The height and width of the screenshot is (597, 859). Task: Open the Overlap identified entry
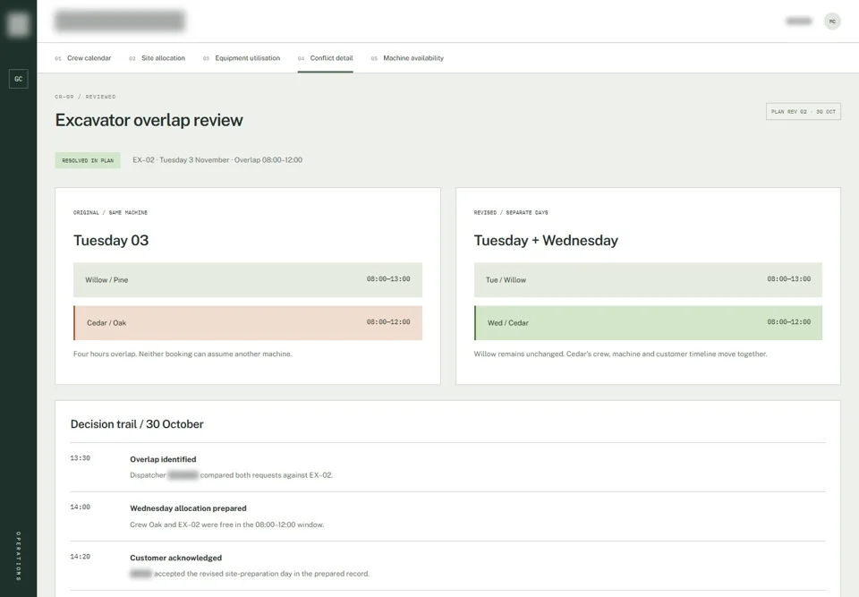(163, 459)
